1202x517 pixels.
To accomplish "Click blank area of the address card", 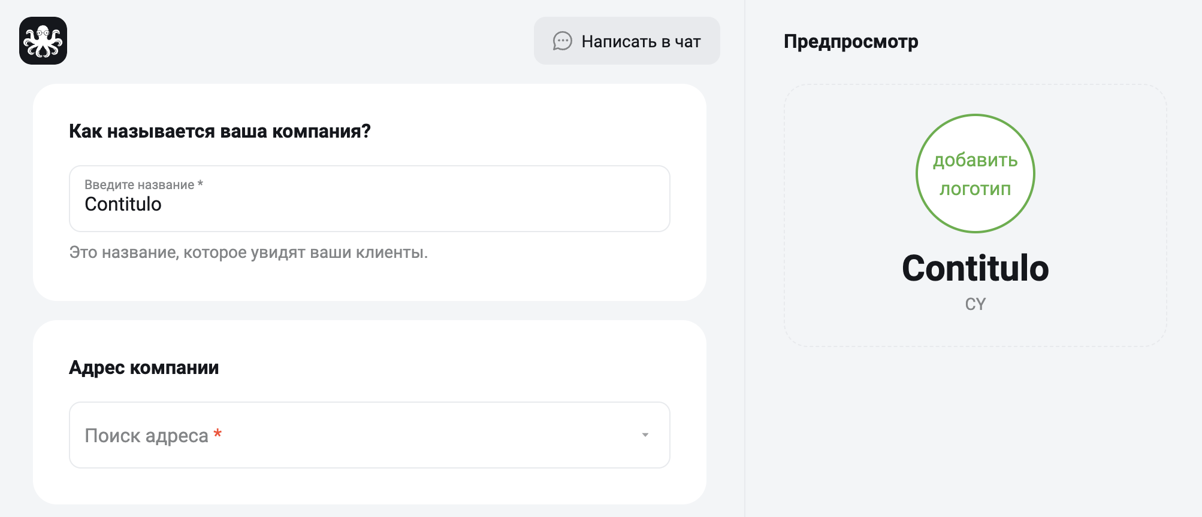I will (449, 367).
